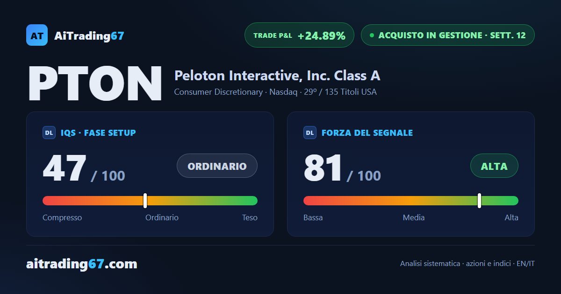Click the AT logo icon

[x=37, y=35]
